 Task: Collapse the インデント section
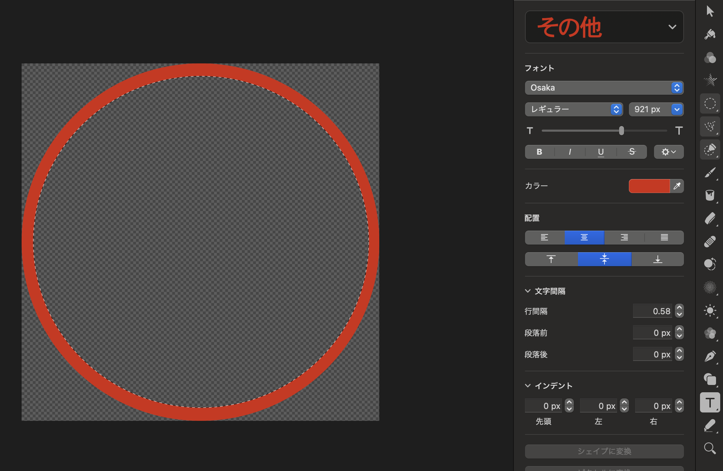528,386
